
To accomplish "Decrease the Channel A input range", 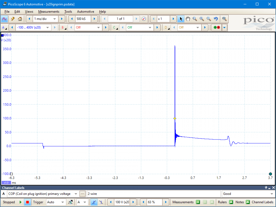I will [x=12, y=28].
